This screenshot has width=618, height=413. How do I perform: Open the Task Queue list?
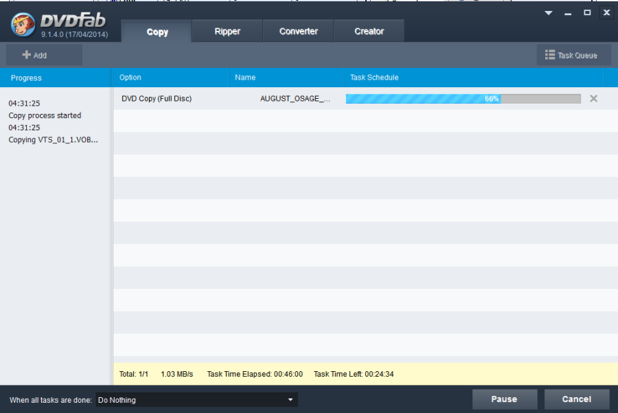click(x=574, y=55)
